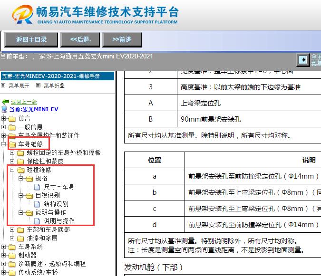Go back with the <<后退 button
The height and width of the screenshot is (276, 321).
click(80, 39)
